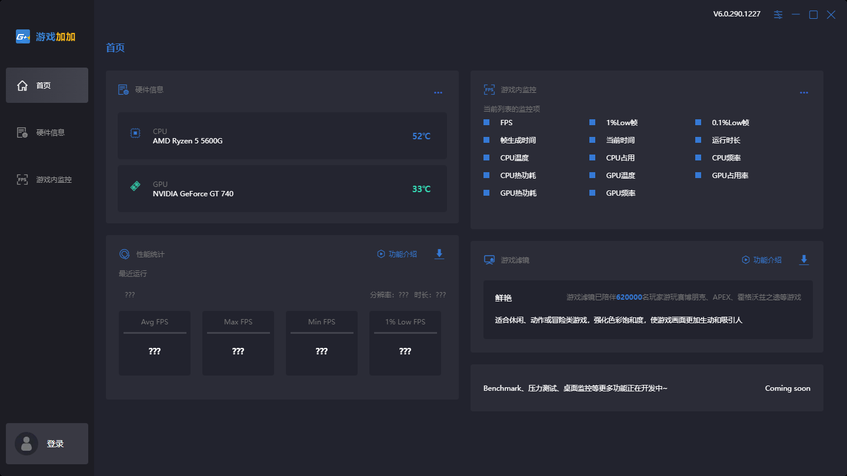Screen dimensions: 847x476
Task: Click the user avatar icon
Action: point(26,444)
